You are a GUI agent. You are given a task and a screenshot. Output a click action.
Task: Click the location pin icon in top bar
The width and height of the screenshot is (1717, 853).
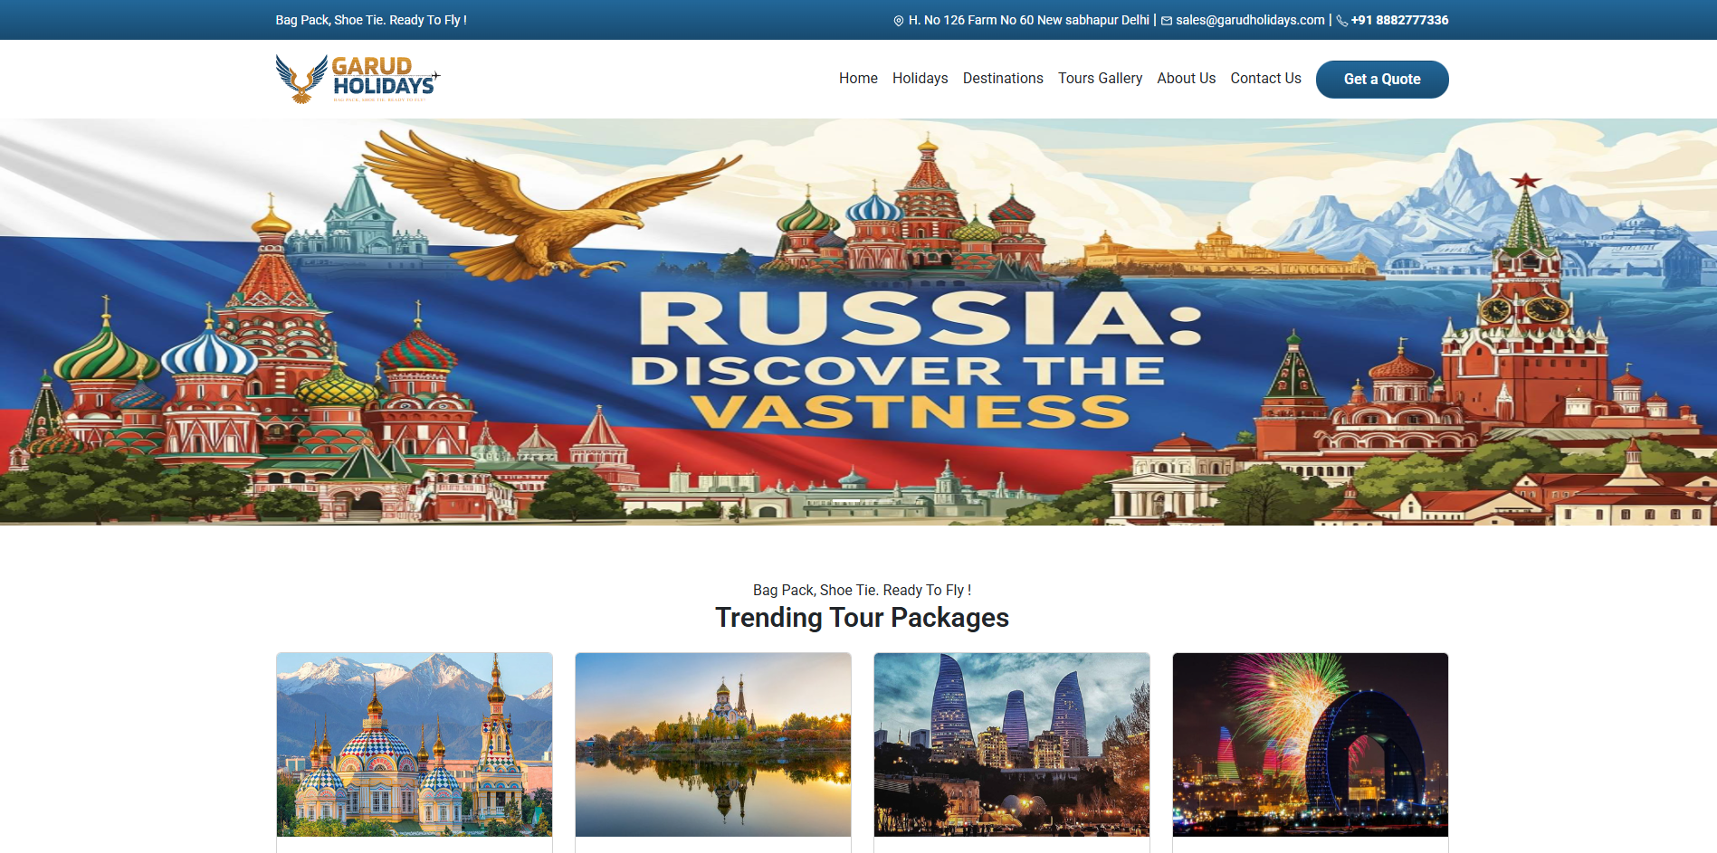(898, 21)
